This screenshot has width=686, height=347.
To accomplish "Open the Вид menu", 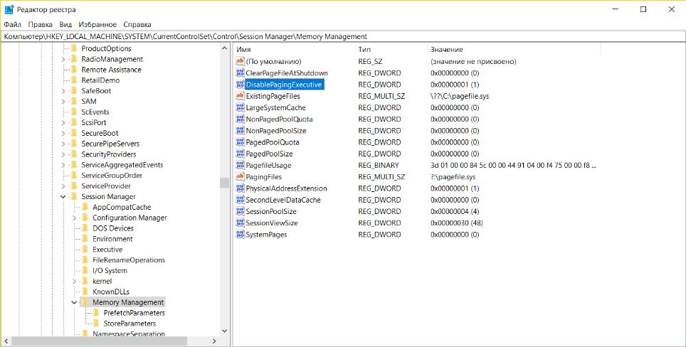I will point(65,24).
